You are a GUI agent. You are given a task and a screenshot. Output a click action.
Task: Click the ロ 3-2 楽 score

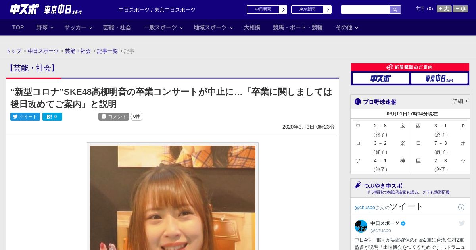tap(380, 143)
